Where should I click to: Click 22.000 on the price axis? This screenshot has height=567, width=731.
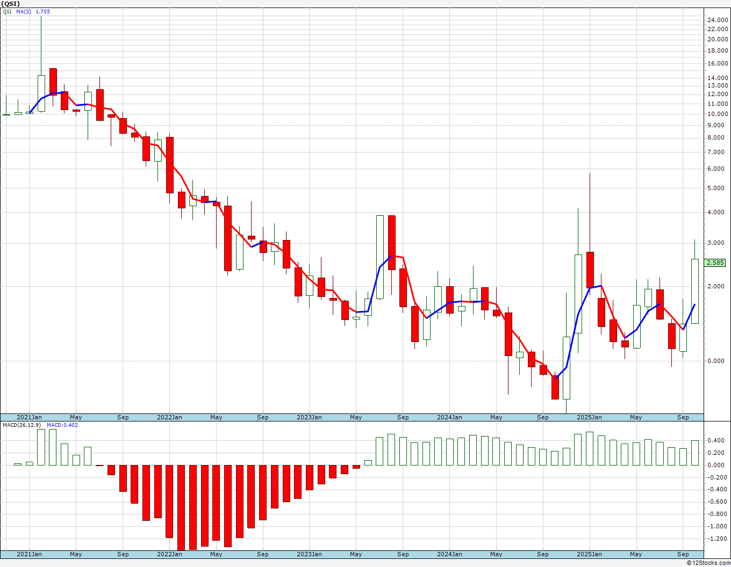point(718,29)
